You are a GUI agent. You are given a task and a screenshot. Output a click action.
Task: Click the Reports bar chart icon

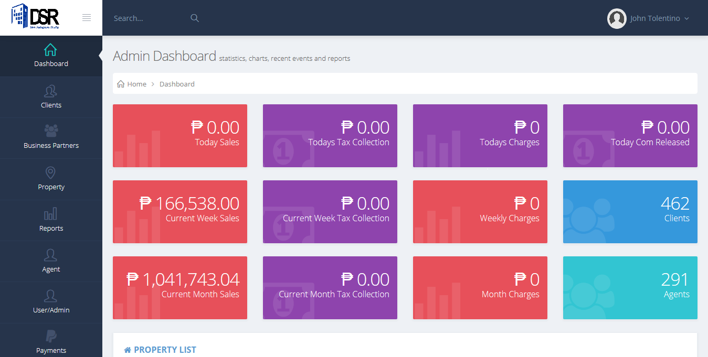click(50, 214)
